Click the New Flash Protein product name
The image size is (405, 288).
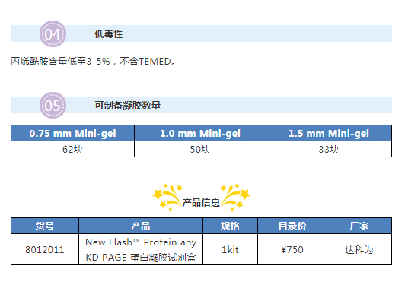141,249
